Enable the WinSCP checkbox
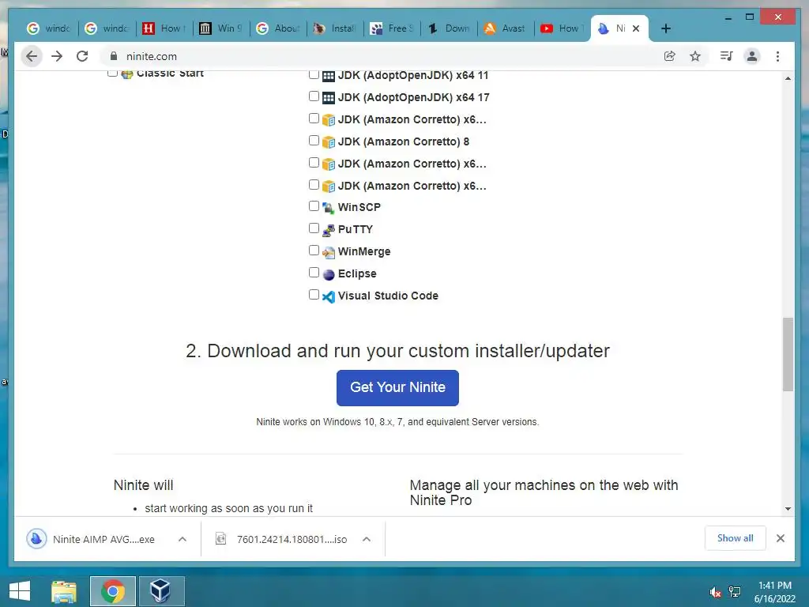 (314, 206)
